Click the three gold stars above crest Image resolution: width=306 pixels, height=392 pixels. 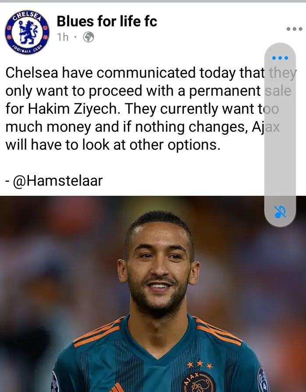pyautogui.click(x=199, y=364)
